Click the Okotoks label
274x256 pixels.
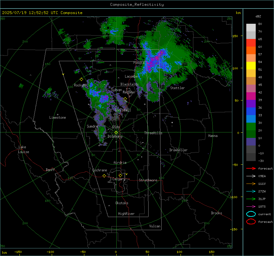pos(122,203)
